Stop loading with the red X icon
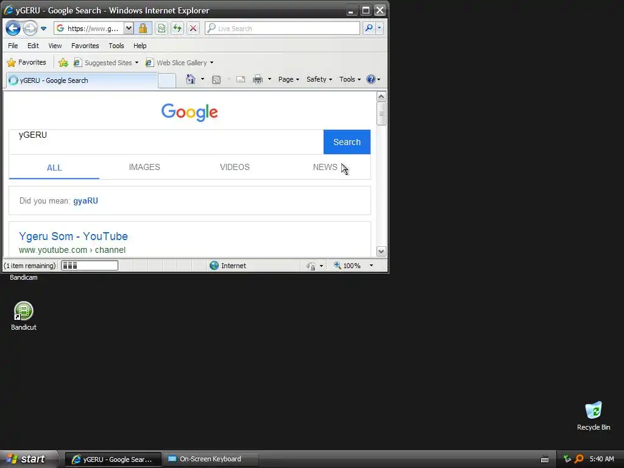The width and height of the screenshot is (624, 468). (193, 28)
